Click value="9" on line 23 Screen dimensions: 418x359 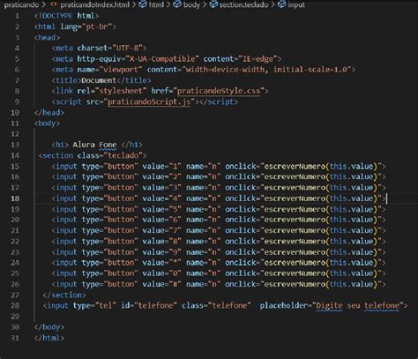[161, 252]
